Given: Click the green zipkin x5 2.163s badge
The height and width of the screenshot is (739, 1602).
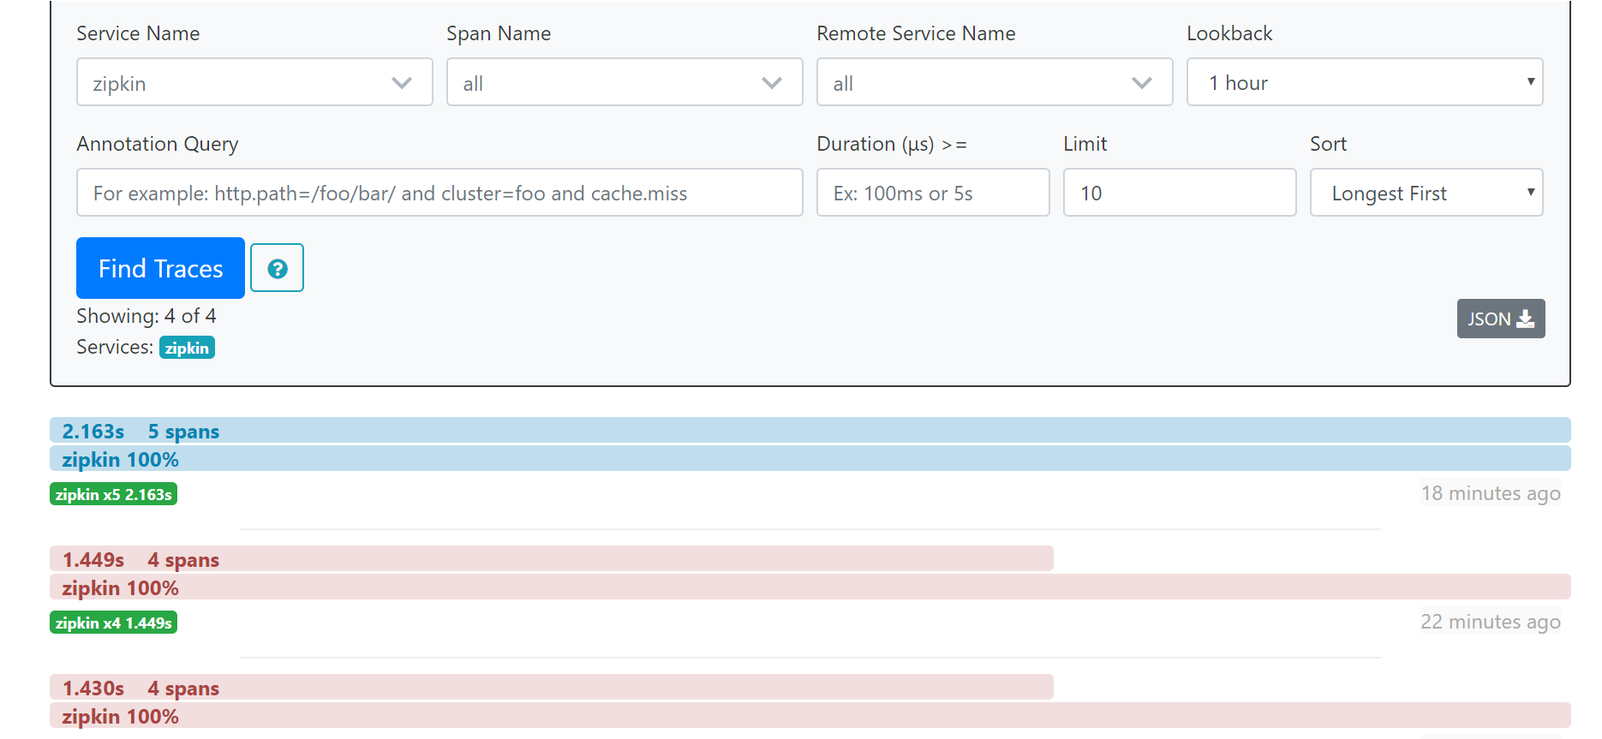Looking at the screenshot, I should 113,494.
